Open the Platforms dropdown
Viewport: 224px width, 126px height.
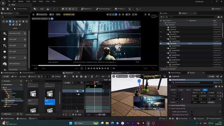tap(86, 9)
